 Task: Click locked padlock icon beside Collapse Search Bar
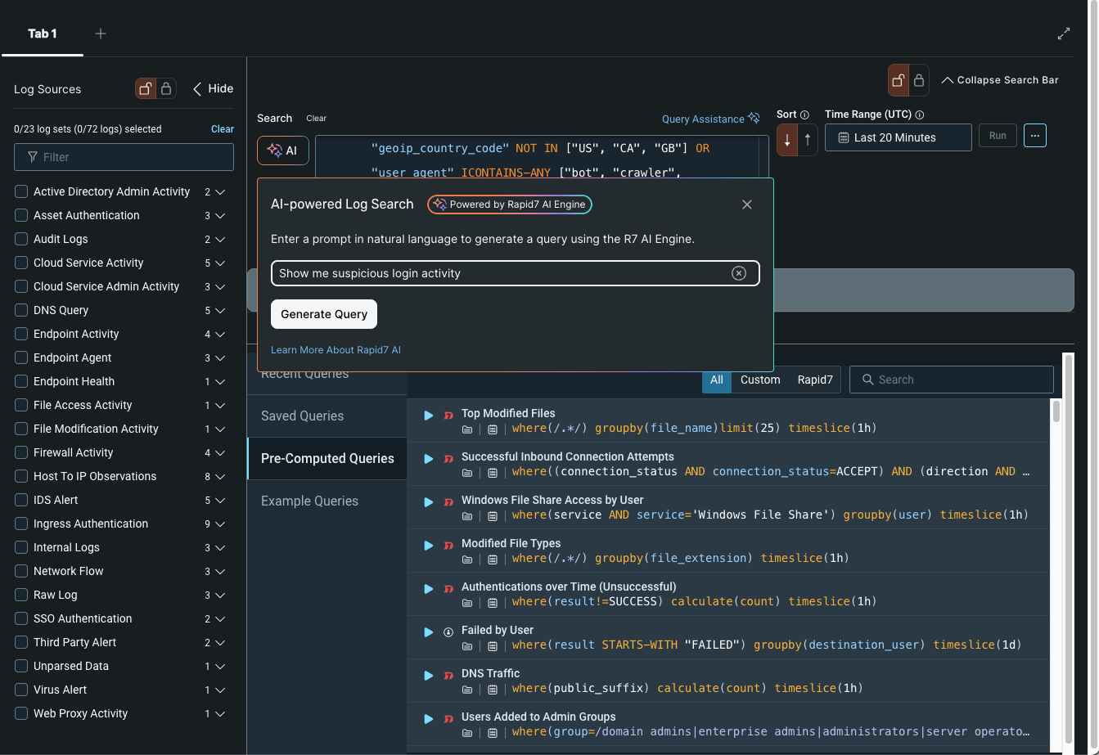pyautogui.click(x=919, y=80)
